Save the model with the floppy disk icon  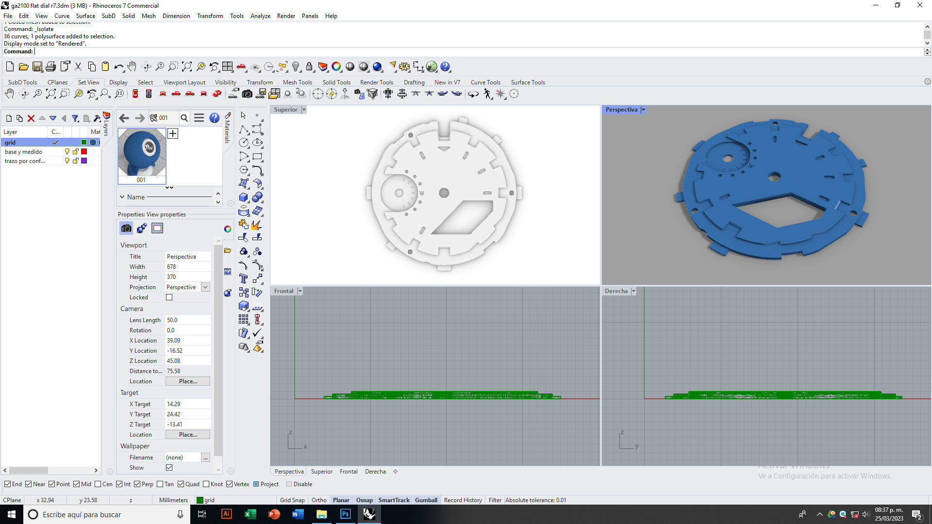coord(37,66)
